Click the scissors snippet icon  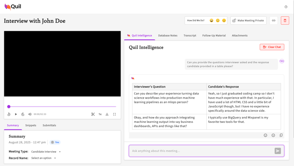point(93,114)
